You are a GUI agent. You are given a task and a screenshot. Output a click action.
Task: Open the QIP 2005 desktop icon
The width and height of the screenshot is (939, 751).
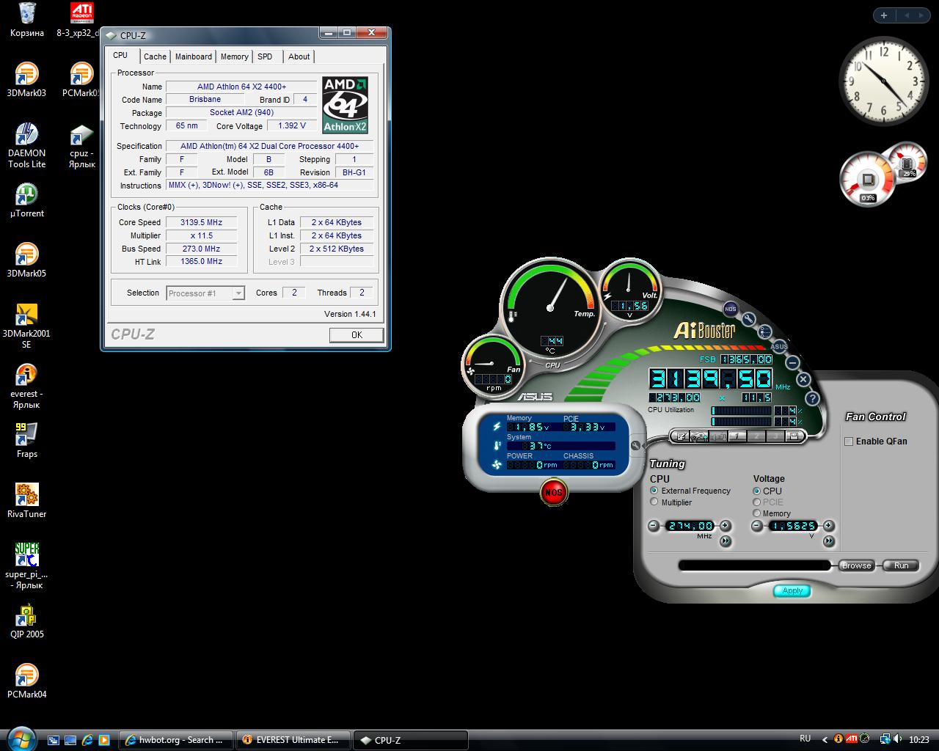(26, 622)
